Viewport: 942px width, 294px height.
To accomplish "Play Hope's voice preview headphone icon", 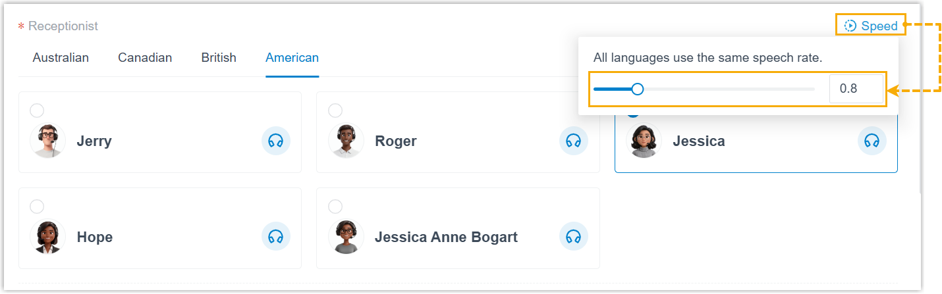I will 276,237.
